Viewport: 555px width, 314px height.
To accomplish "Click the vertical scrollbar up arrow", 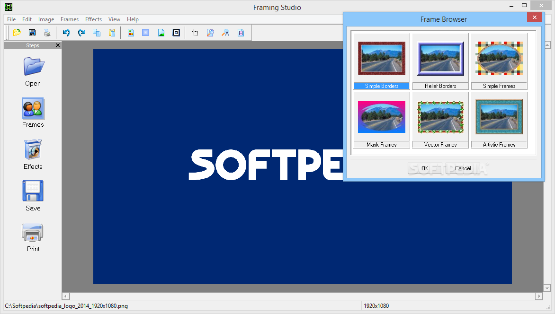I will pyautogui.click(x=547, y=45).
